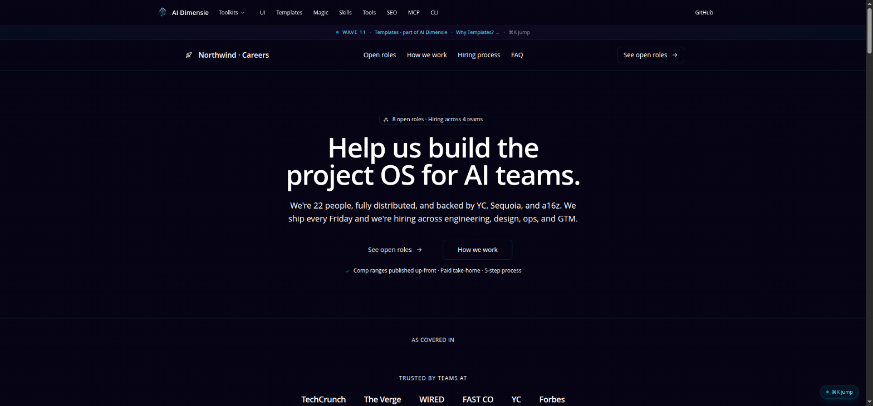The height and width of the screenshot is (406, 873).
Task: Click the AI Dimensie brand name
Action: pyautogui.click(x=190, y=12)
